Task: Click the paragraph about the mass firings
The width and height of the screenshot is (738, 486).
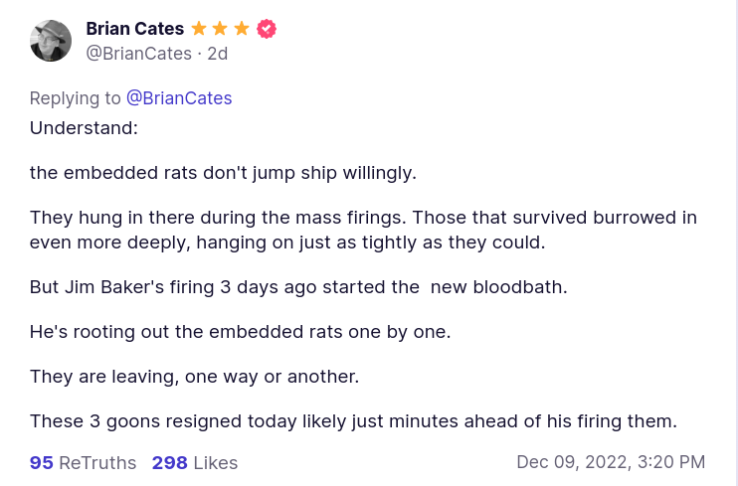Action: [x=363, y=230]
